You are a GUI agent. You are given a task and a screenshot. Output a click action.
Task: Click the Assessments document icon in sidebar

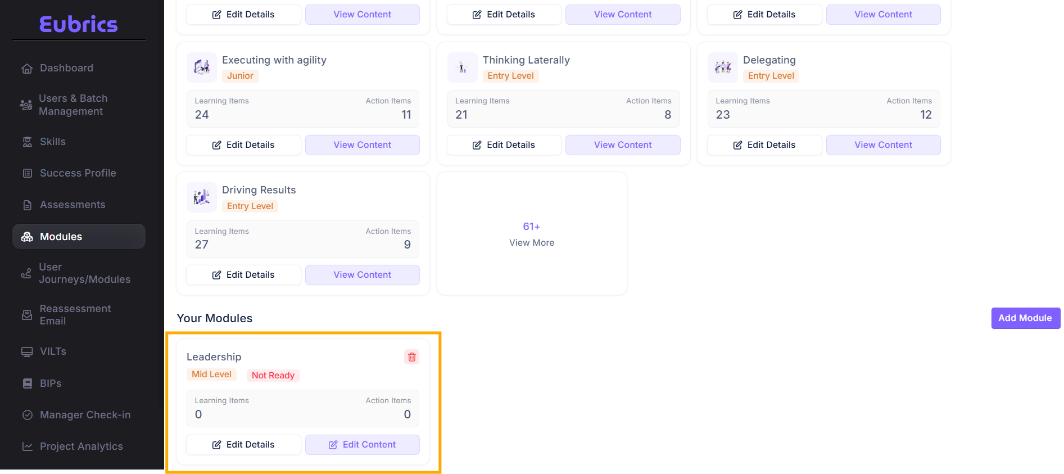(x=27, y=205)
